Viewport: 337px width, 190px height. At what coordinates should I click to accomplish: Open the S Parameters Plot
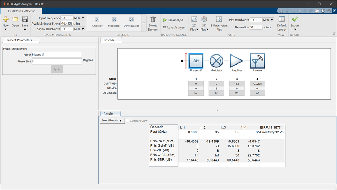pos(219,23)
